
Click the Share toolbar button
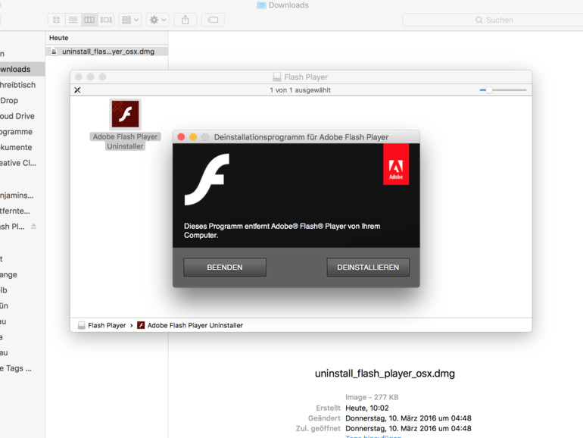pos(185,20)
